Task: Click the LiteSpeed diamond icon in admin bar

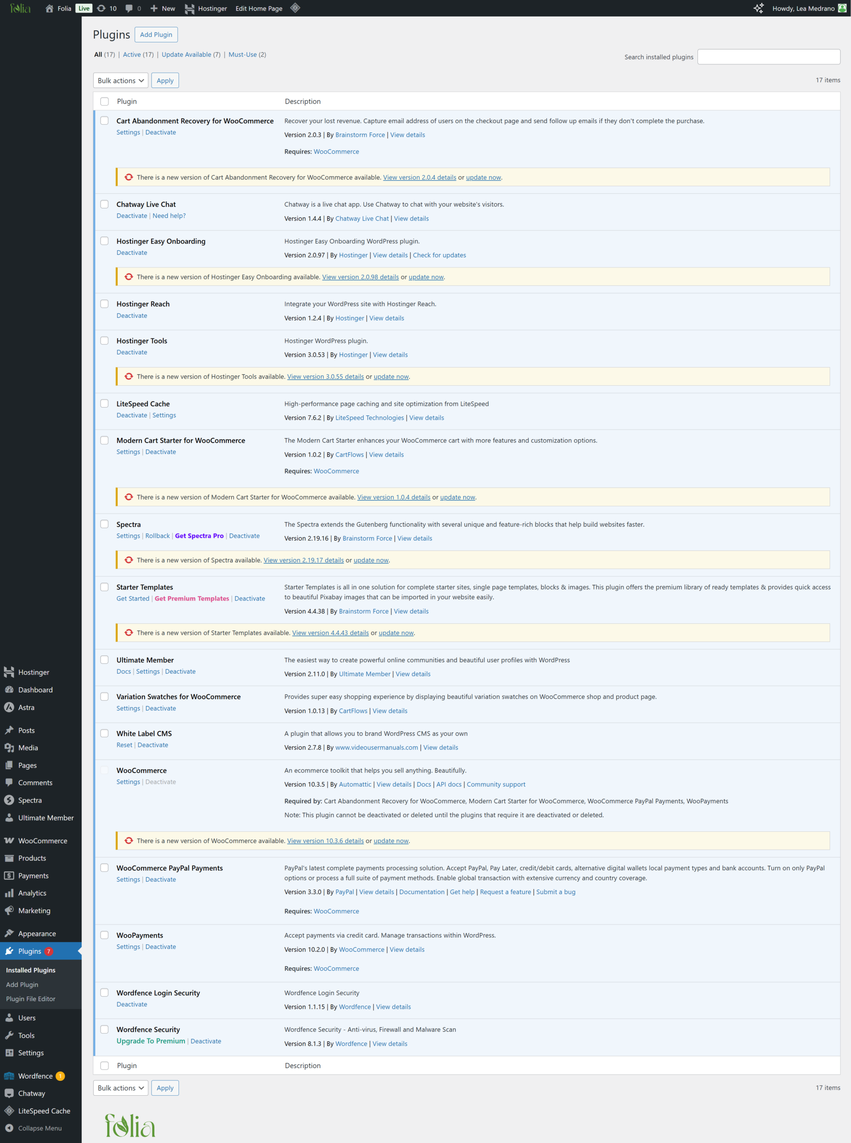Action: (x=295, y=8)
